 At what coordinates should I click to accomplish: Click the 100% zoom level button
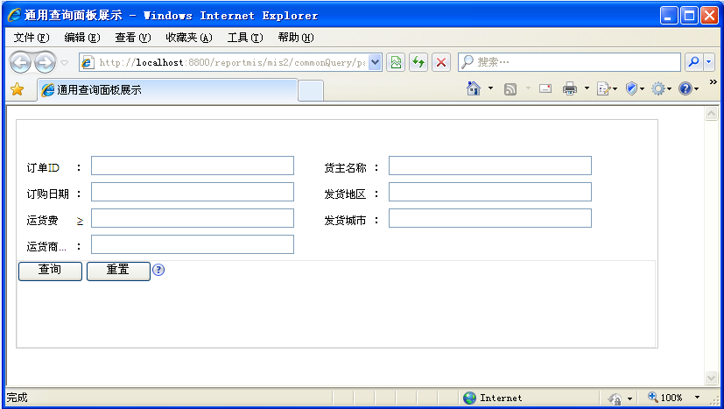click(664, 398)
